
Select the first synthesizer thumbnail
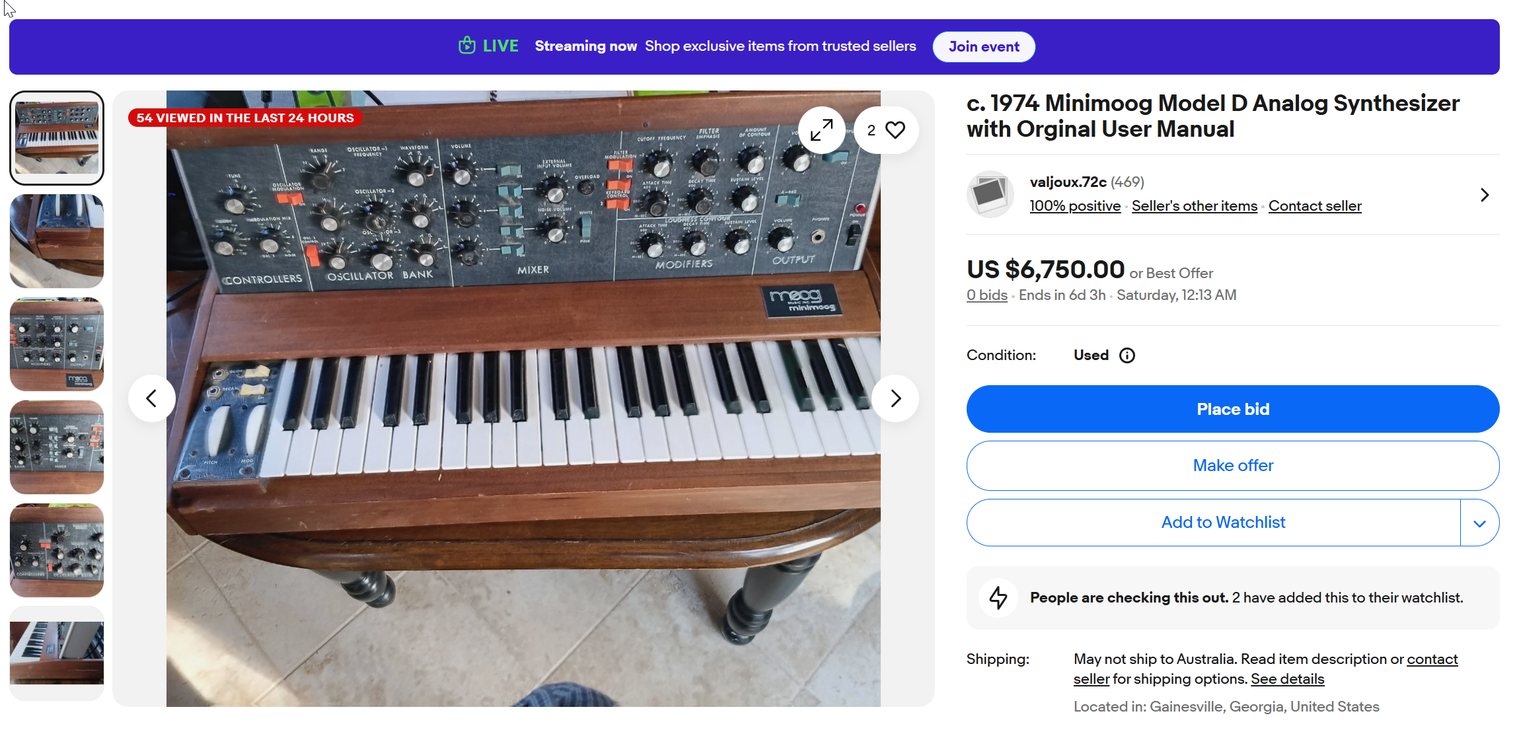[57, 138]
